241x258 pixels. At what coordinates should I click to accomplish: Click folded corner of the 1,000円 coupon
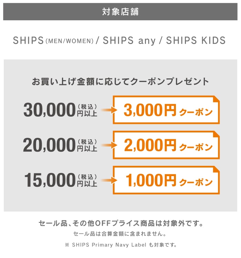point(216,169)
